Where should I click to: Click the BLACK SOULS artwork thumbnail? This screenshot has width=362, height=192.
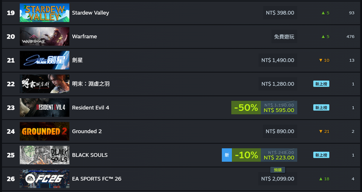[x=44, y=155]
